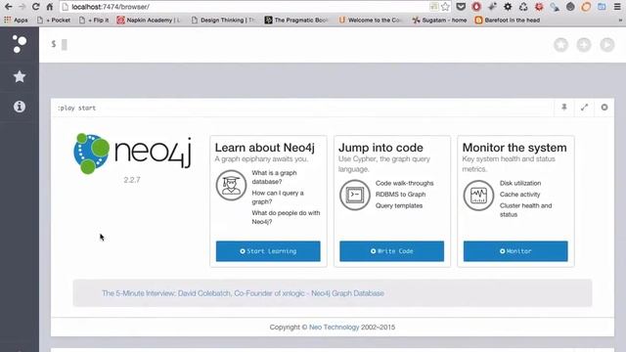
Task: Save query as favorite star button
Action: pos(560,45)
